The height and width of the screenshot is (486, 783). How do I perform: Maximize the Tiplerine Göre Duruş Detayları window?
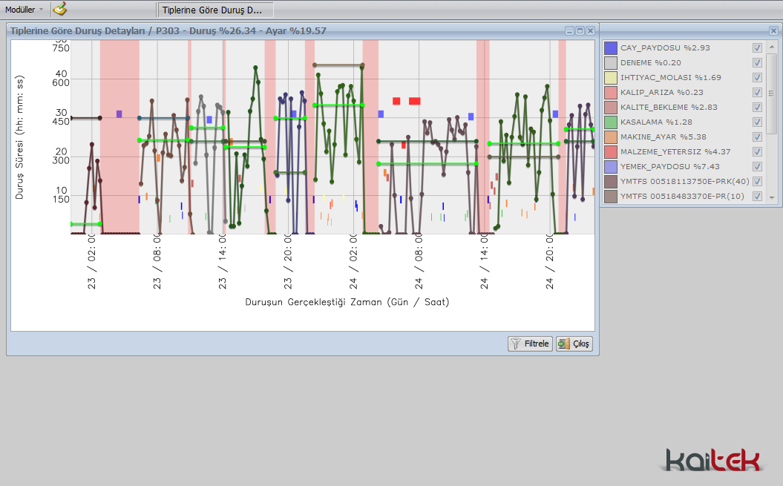[580, 30]
